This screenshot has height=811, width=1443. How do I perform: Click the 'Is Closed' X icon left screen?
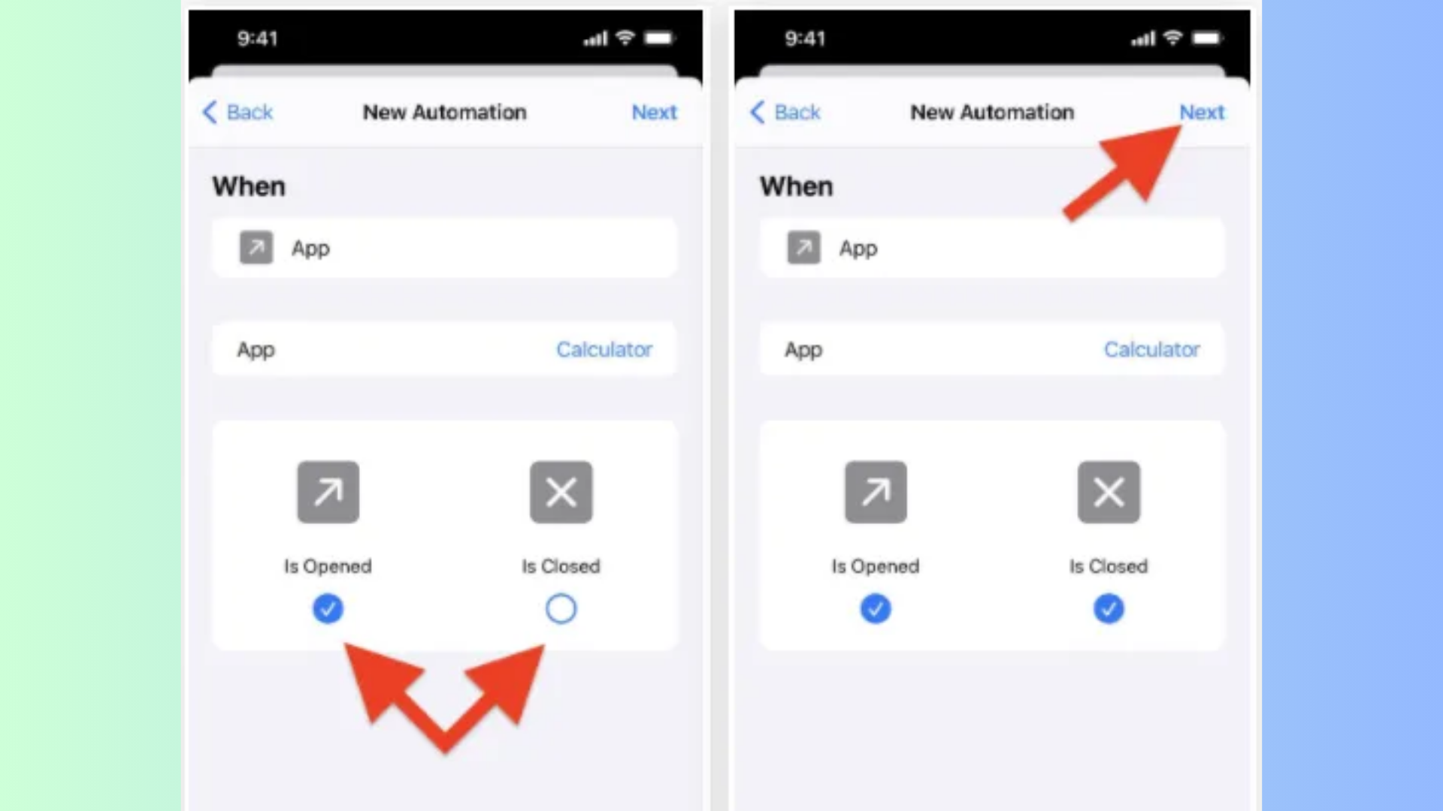tap(560, 492)
